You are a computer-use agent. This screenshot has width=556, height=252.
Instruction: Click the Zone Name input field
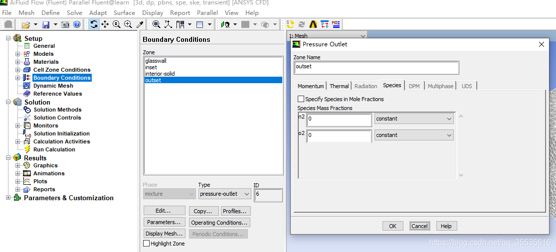(376, 68)
